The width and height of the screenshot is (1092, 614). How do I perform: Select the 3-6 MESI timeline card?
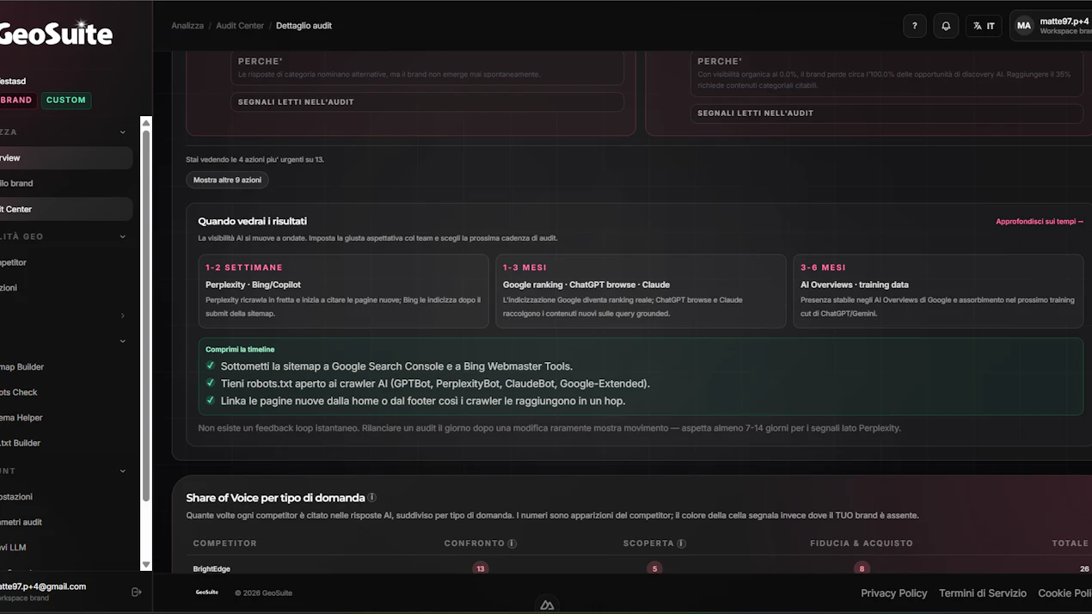pos(938,291)
